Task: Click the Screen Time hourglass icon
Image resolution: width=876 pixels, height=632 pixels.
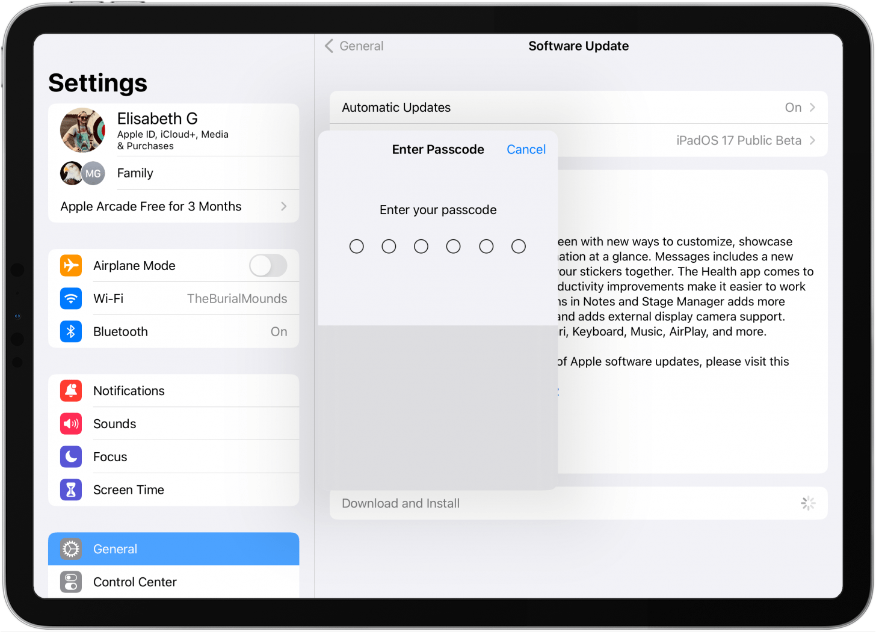Action: pos(70,489)
